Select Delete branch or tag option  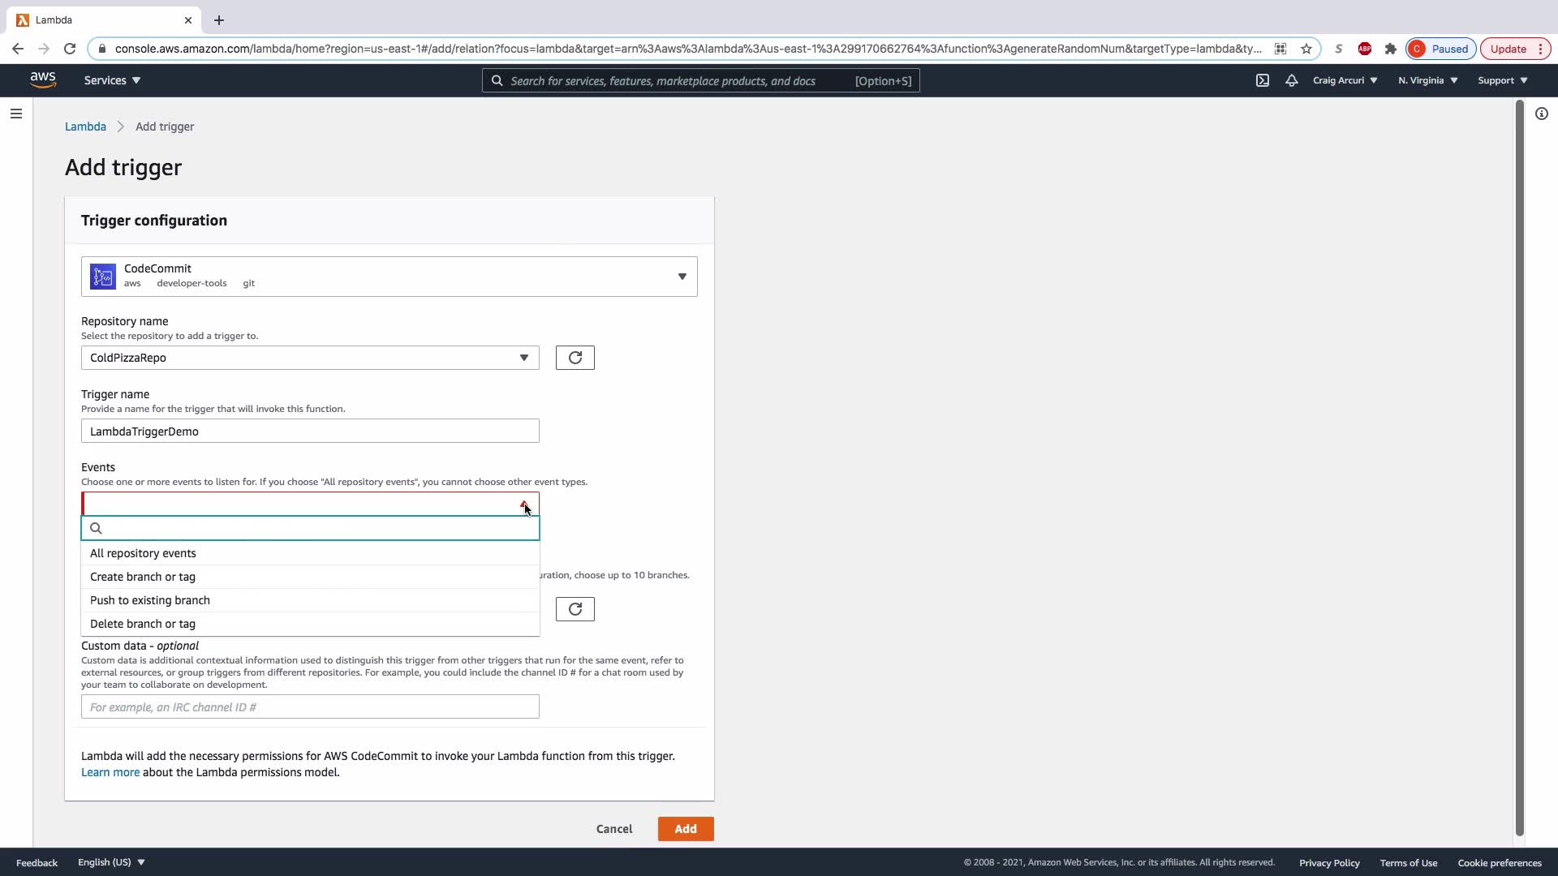(143, 624)
